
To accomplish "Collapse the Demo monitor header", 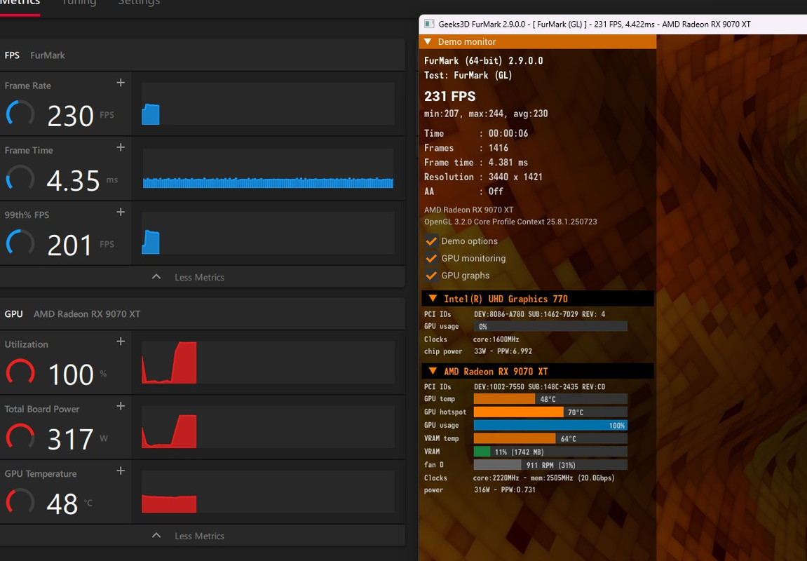I will click(x=428, y=41).
